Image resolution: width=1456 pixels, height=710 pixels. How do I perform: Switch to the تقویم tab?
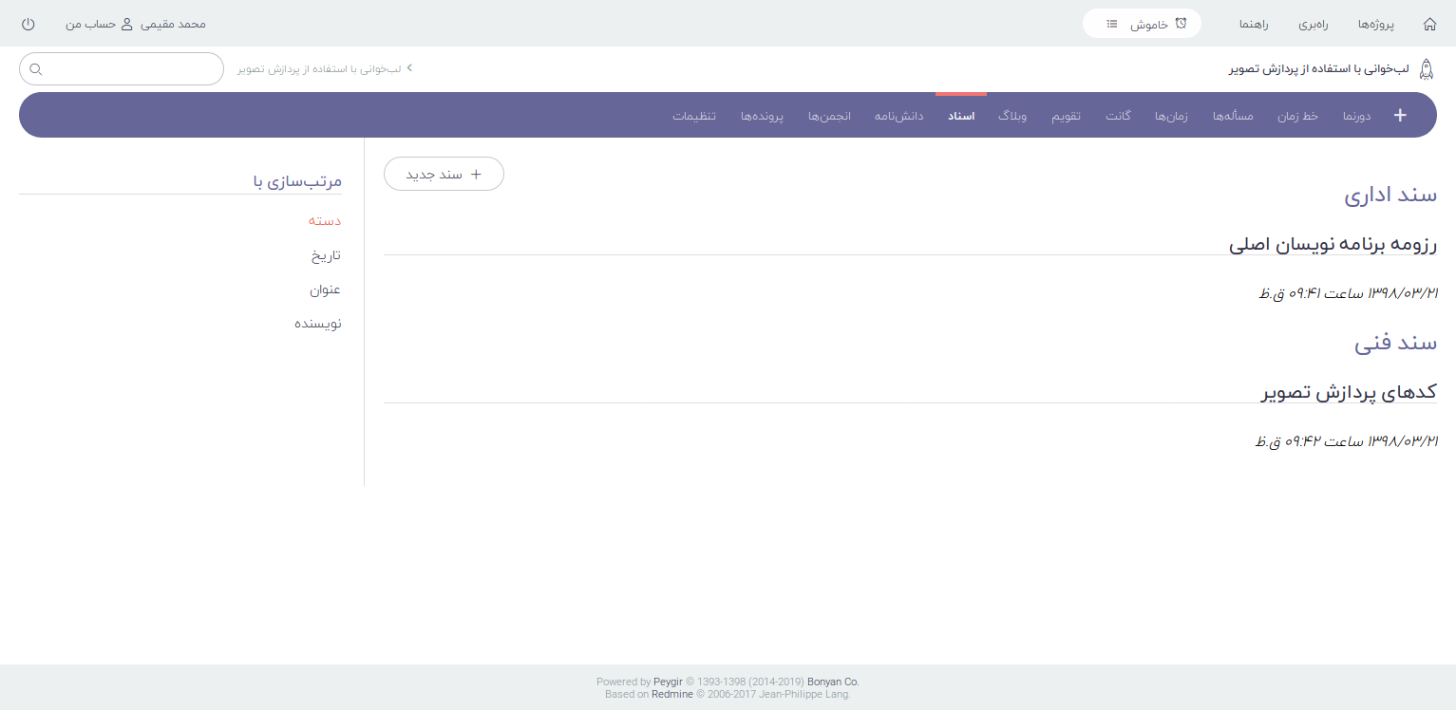click(1066, 116)
